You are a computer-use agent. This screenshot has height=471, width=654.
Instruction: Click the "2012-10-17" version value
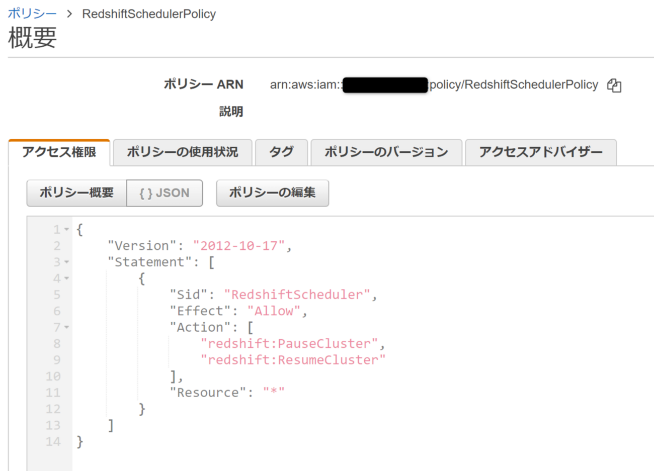pos(239,246)
